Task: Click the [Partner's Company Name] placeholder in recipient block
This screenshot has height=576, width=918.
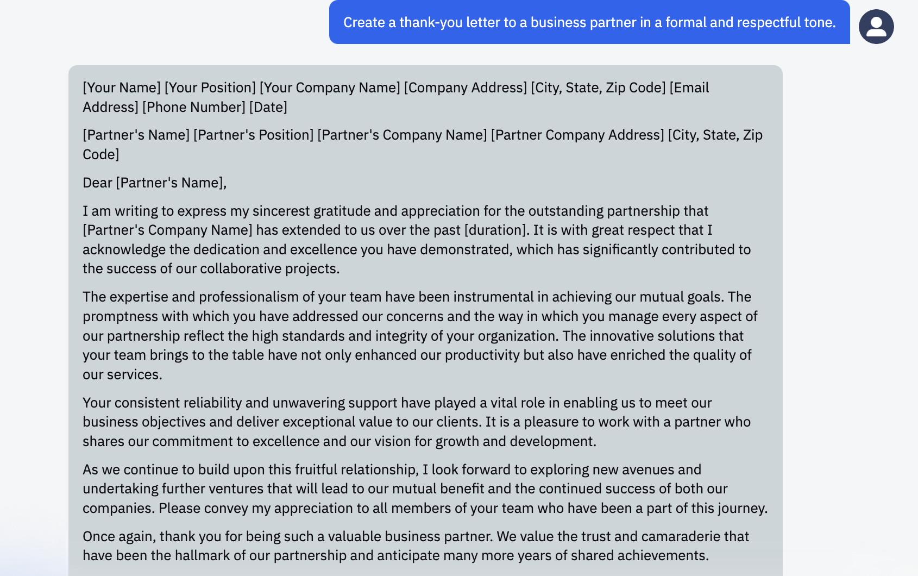Action: [x=402, y=135]
